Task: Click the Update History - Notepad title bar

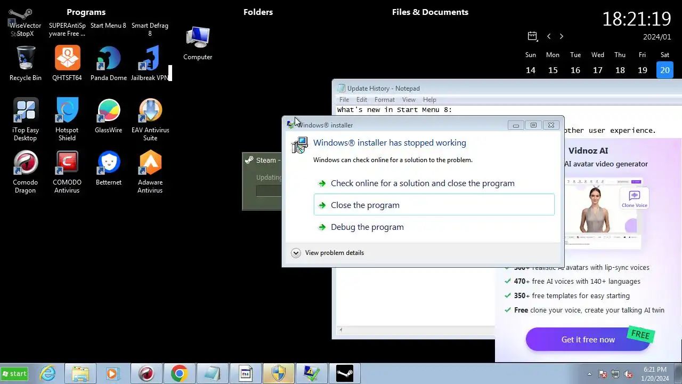Action: click(x=506, y=89)
